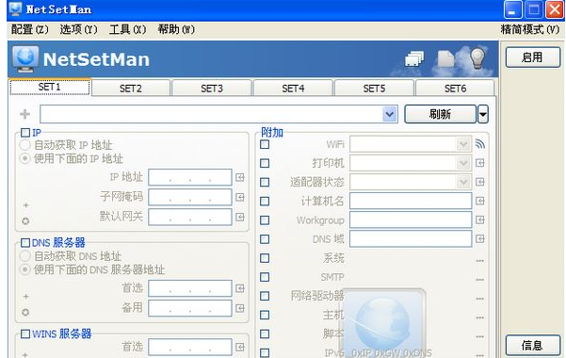Click the 刷新 button

[x=440, y=114]
